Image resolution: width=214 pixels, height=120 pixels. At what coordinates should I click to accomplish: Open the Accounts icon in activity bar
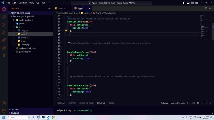tap(4, 103)
